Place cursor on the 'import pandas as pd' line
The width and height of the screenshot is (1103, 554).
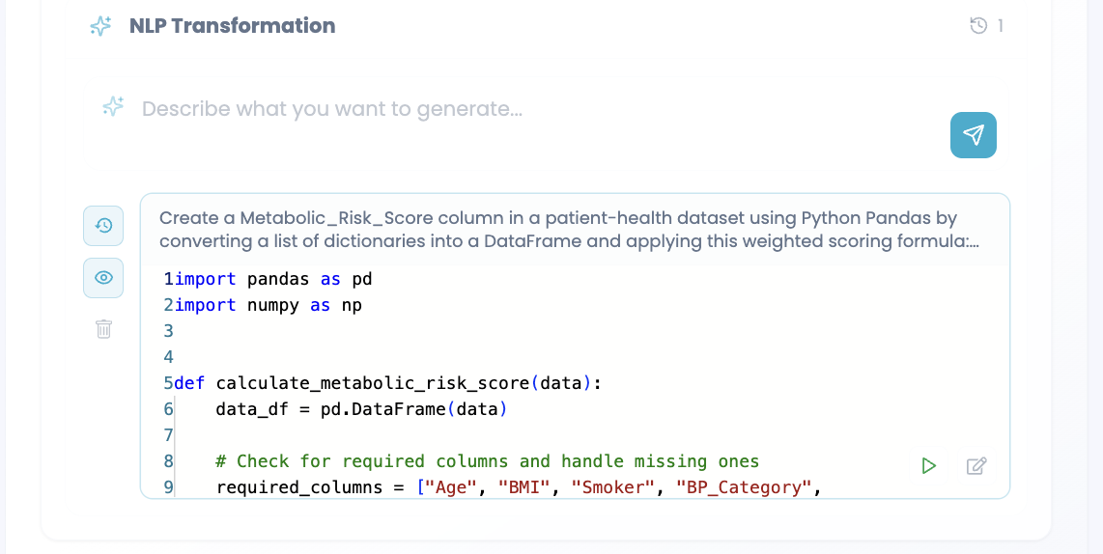coord(268,279)
